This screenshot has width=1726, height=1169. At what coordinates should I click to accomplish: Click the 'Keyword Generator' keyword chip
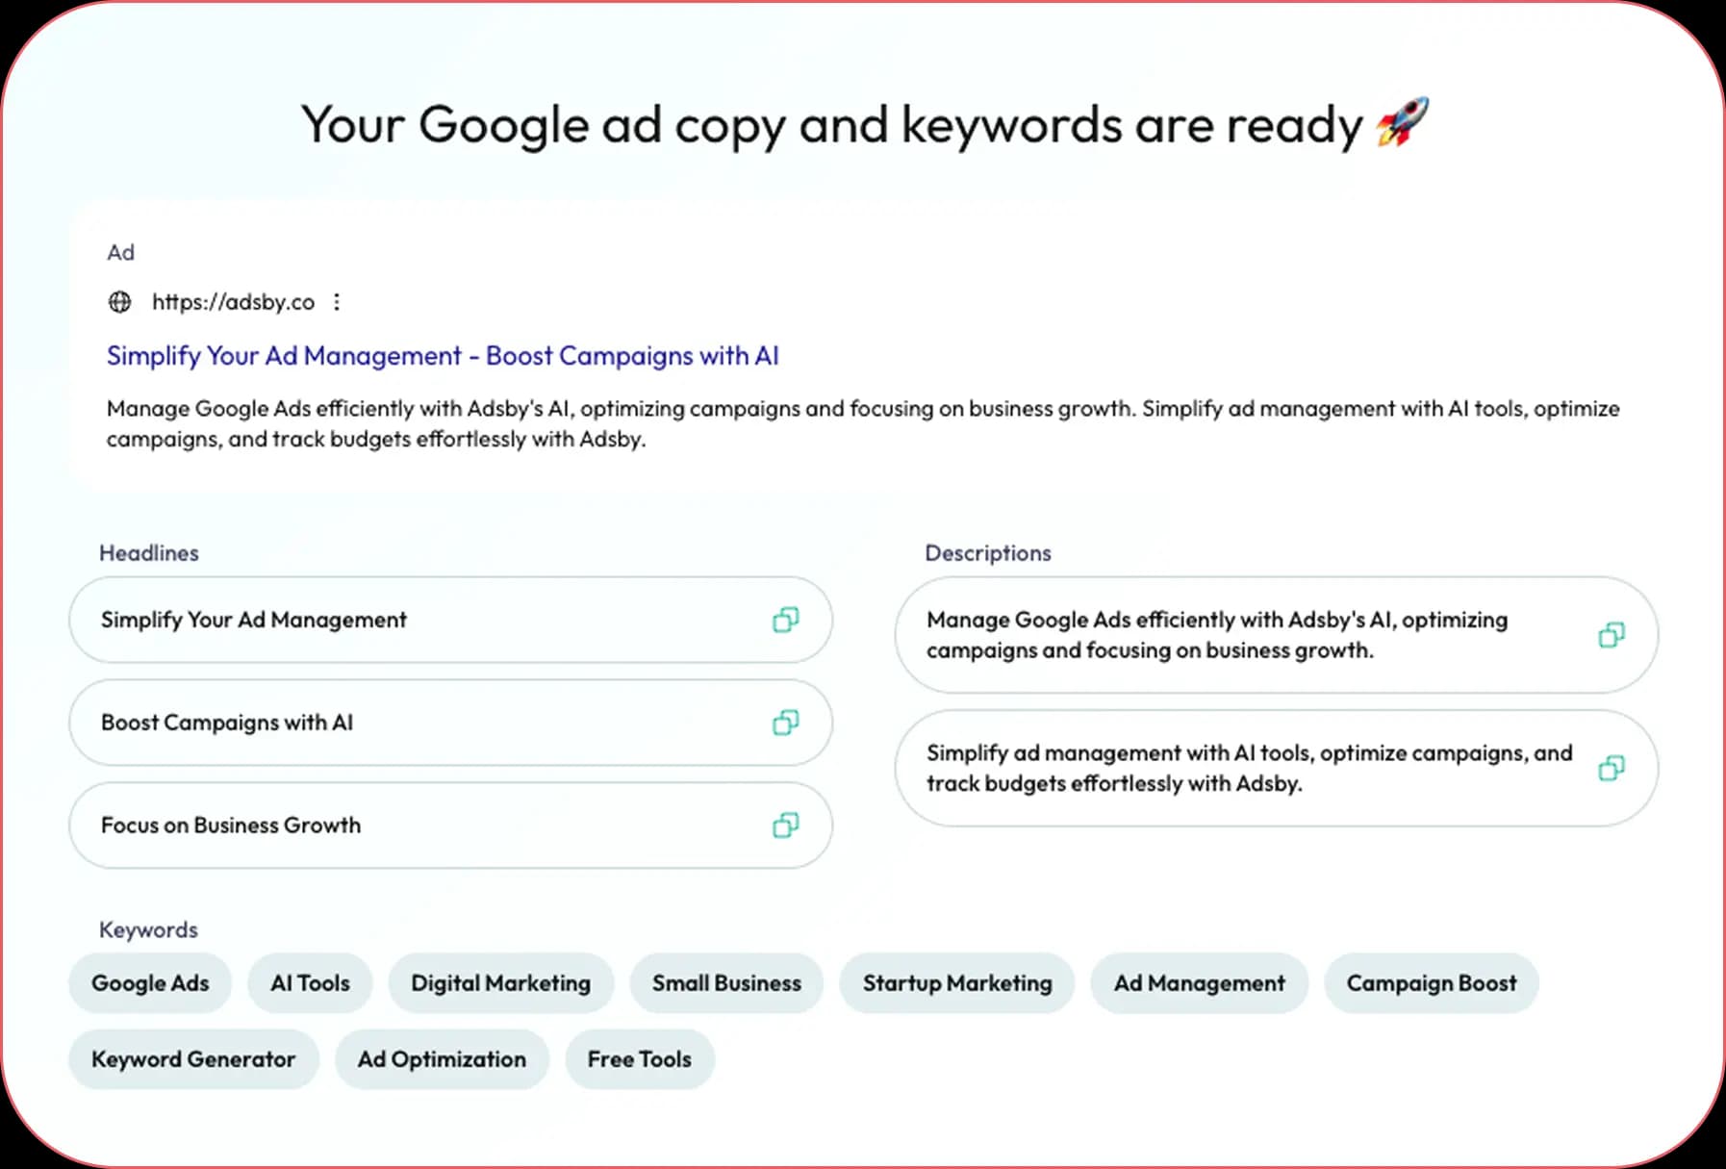pos(193,1059)
